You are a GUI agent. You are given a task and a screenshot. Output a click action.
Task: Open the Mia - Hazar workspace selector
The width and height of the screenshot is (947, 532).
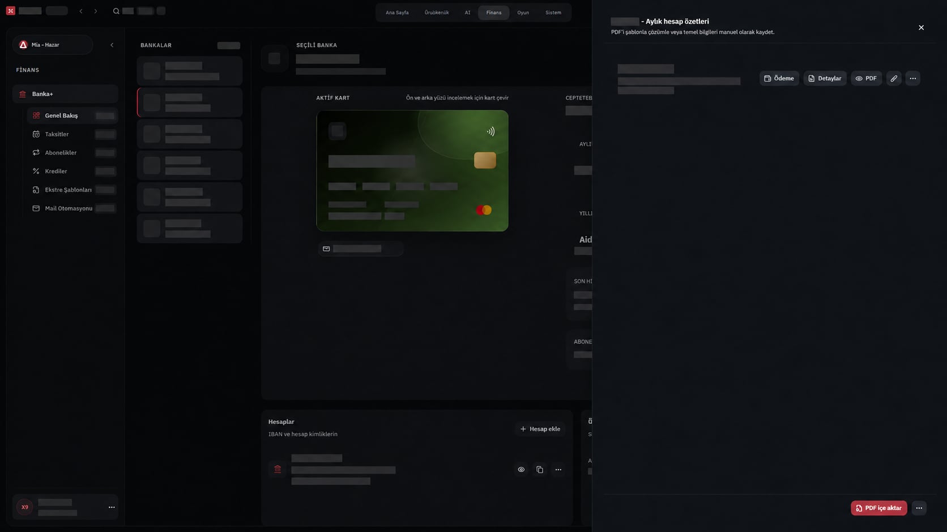53,45
